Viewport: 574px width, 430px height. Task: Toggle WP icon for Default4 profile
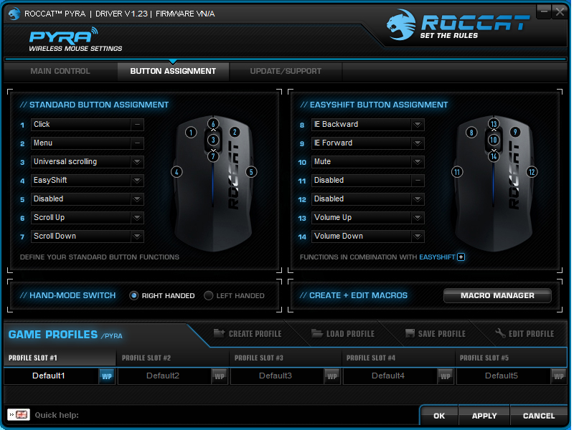[x=446, y=376]
